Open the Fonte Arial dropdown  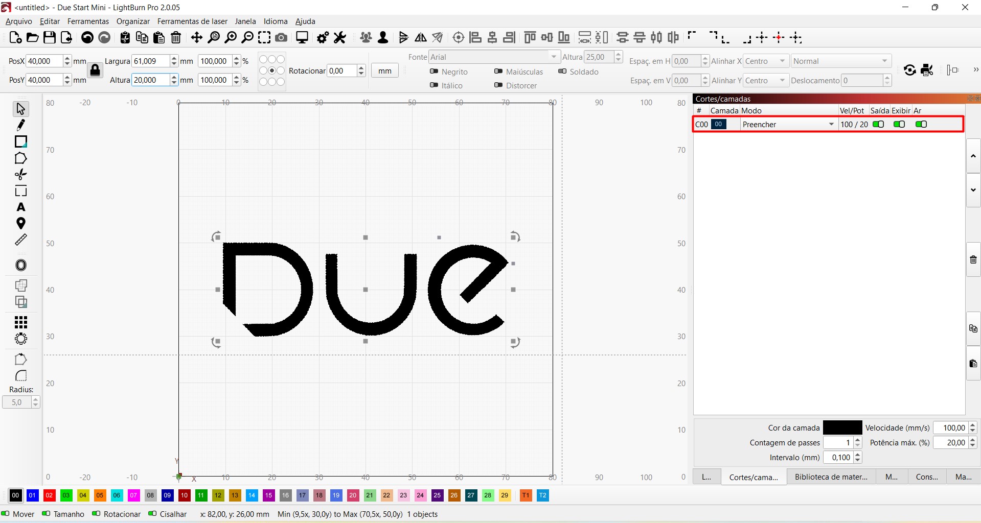pos(494,57)
